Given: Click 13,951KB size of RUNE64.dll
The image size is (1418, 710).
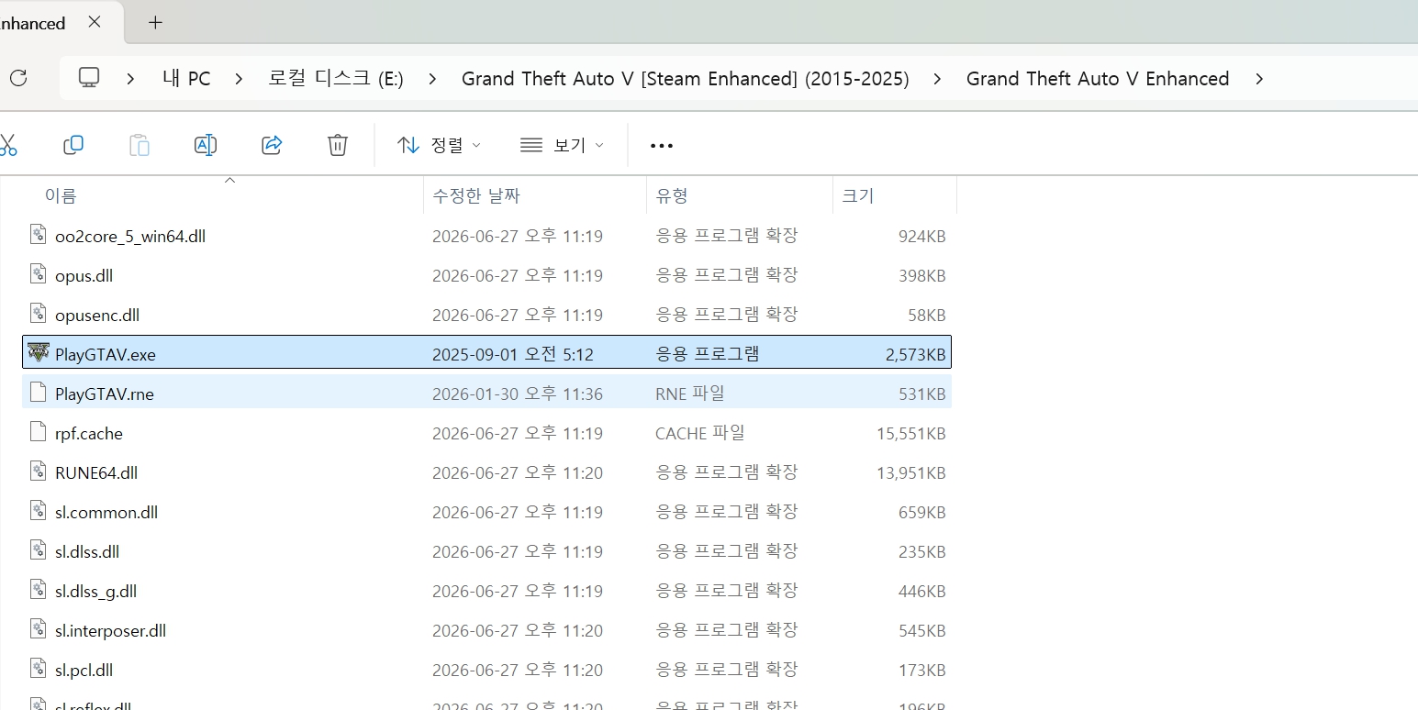Looking at the screenshot, I should click(x=910, y=472).
